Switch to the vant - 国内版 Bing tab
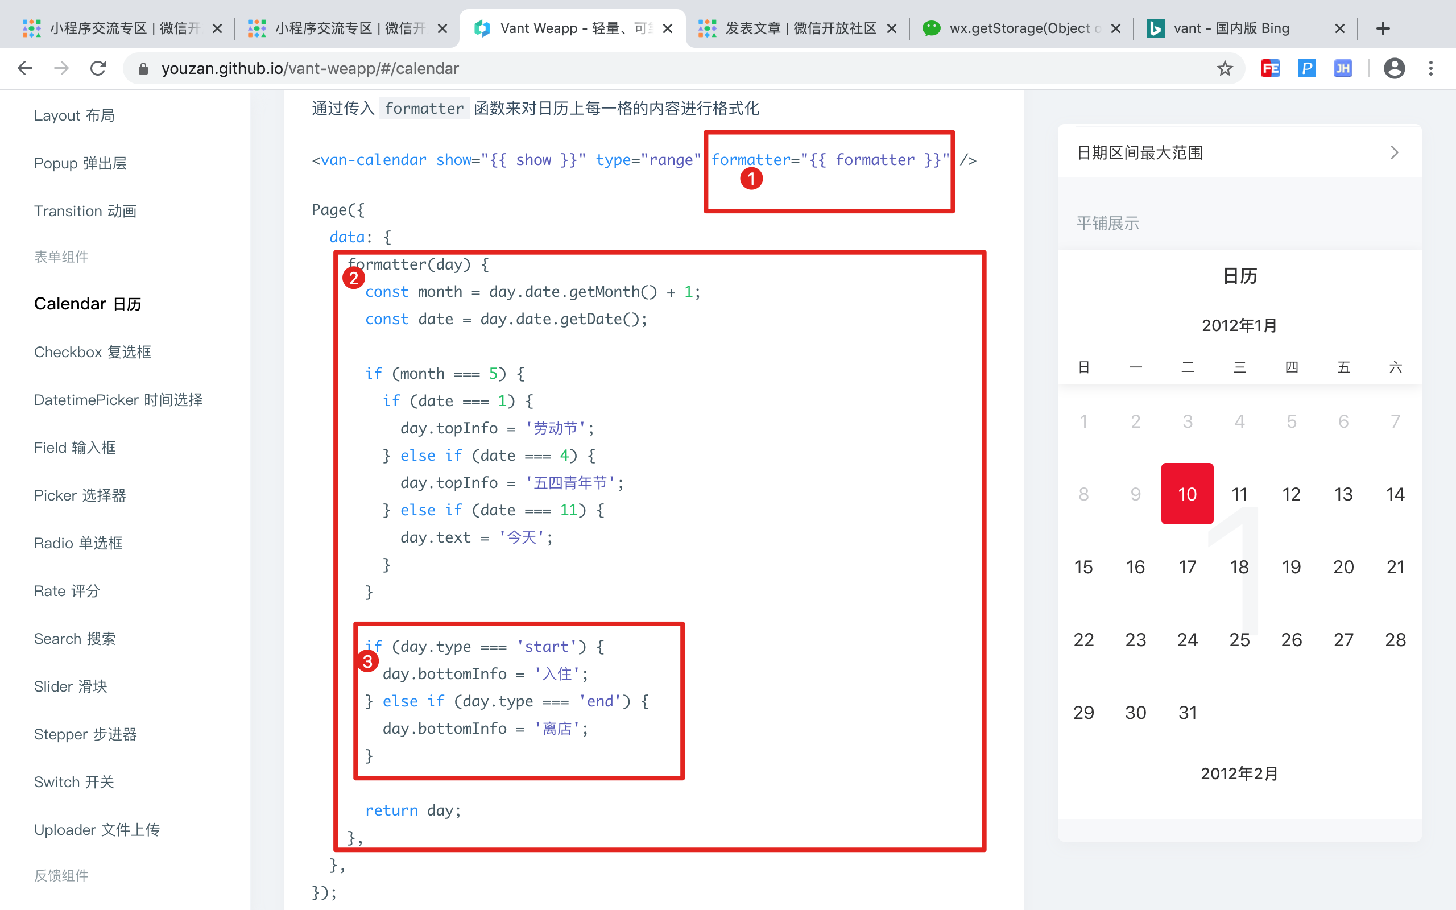Image resolution: width=1456 pixels, height=910 pixels. [x=1230, y=28]
